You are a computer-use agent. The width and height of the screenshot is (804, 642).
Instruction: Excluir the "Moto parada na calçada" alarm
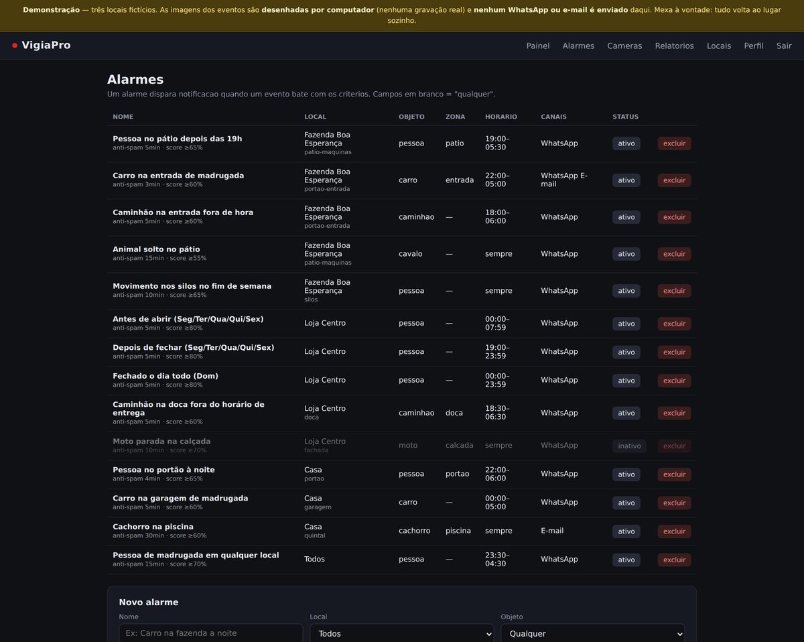[x=674, y=446]
